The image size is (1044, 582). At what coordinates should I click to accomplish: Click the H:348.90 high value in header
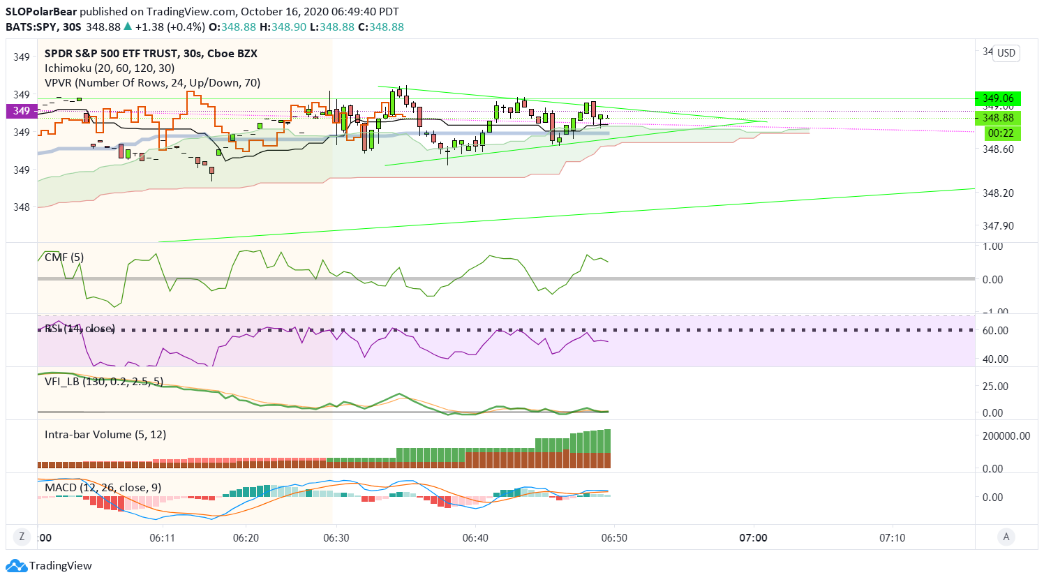click(x=283, y=27)
